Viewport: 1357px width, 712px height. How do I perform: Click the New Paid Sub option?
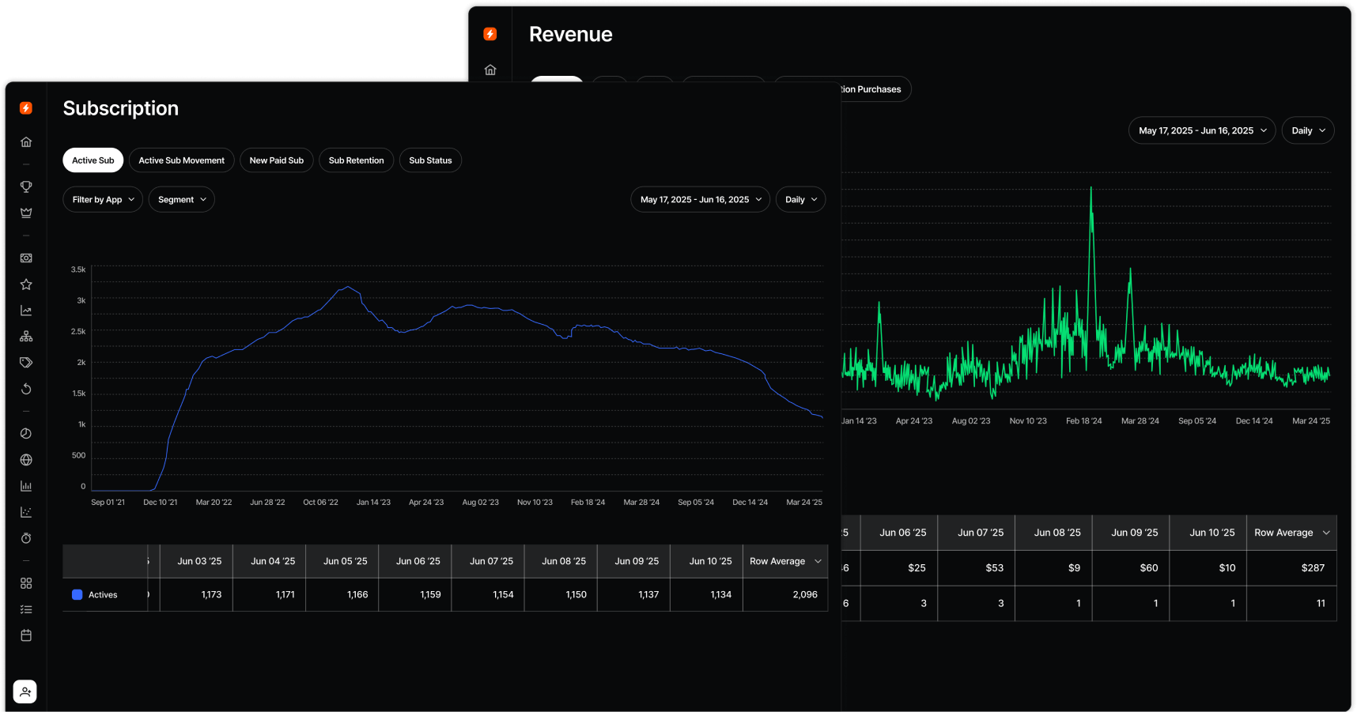pyautogui.click(x=276, y=160)
